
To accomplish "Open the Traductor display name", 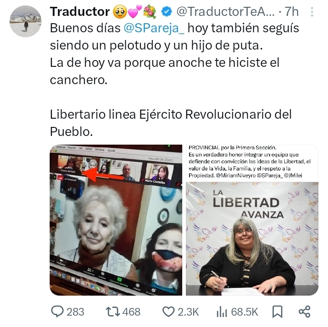I will [80, 11].
